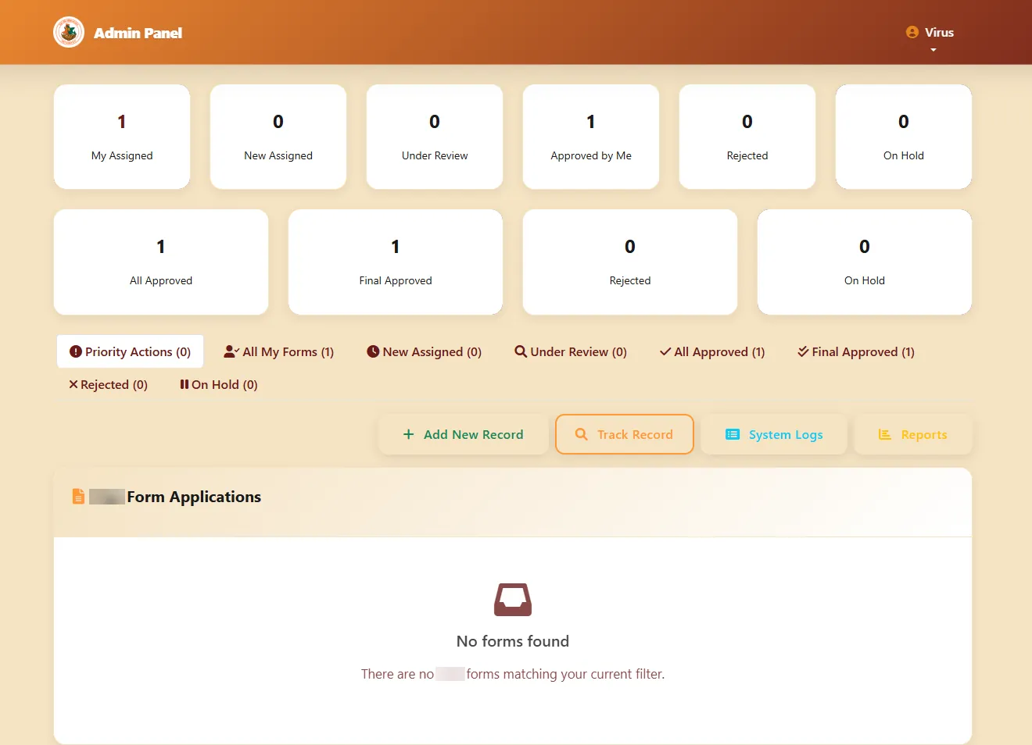This screenshot has height=745, width=1032.
Task: Click the list icon on System Logs
Action: [x=733, y=434]
